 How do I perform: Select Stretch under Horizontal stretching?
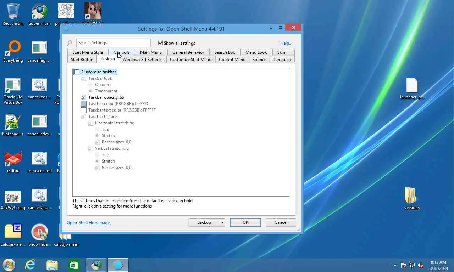tap(97, 136)
